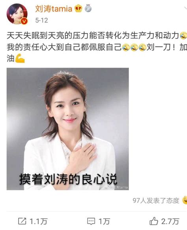This screenshot has height=230, width=187.
Task: Tap the orange verified V badge
Action: point(24,21)
